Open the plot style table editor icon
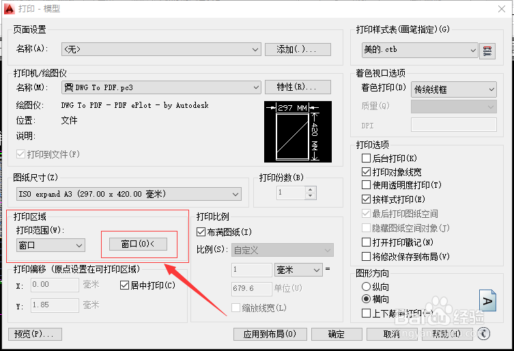The height and width of the screenshot is (351, 514). pyautogui.click(x=487, y=51)
